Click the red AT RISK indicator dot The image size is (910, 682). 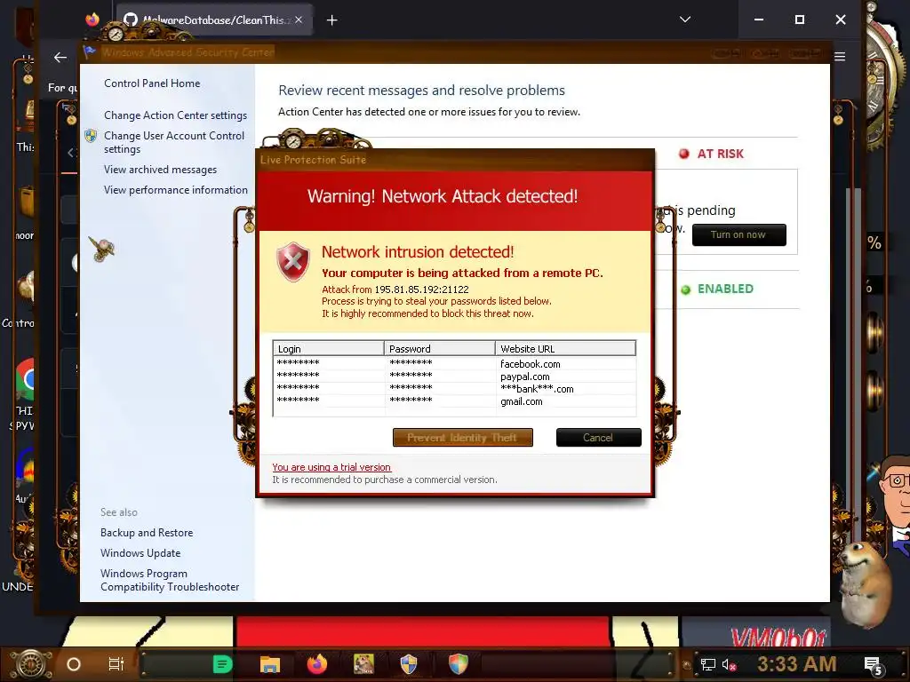pyautogui.click(x=684, y=154)
